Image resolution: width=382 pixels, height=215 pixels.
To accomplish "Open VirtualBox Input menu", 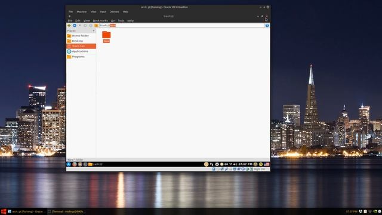I will tap(103, 12).
